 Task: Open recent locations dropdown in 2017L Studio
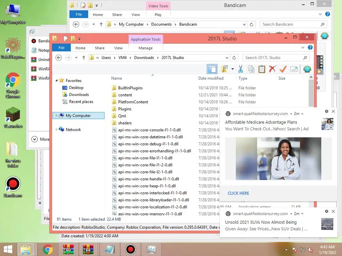[x=76, y=58]
